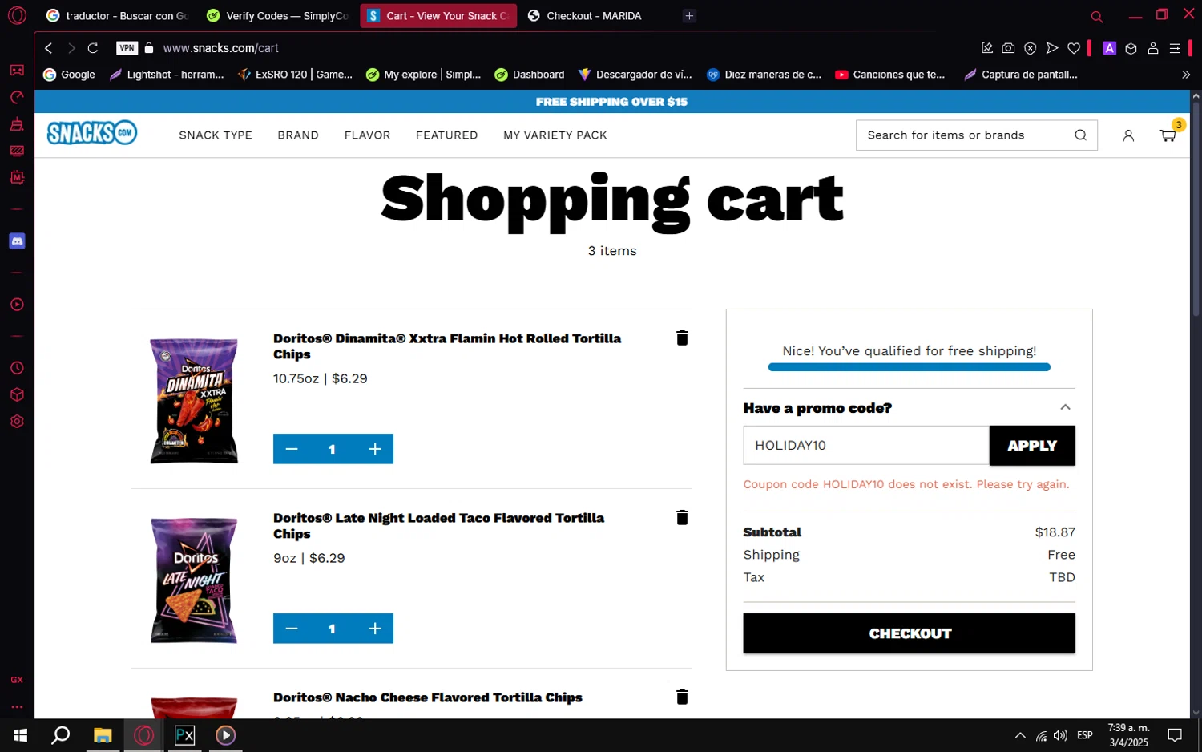The width and height of the screenshot is (1202, 752).
Task: Increase Dinamita chips quantity with plus
Action: click(375, 449)
